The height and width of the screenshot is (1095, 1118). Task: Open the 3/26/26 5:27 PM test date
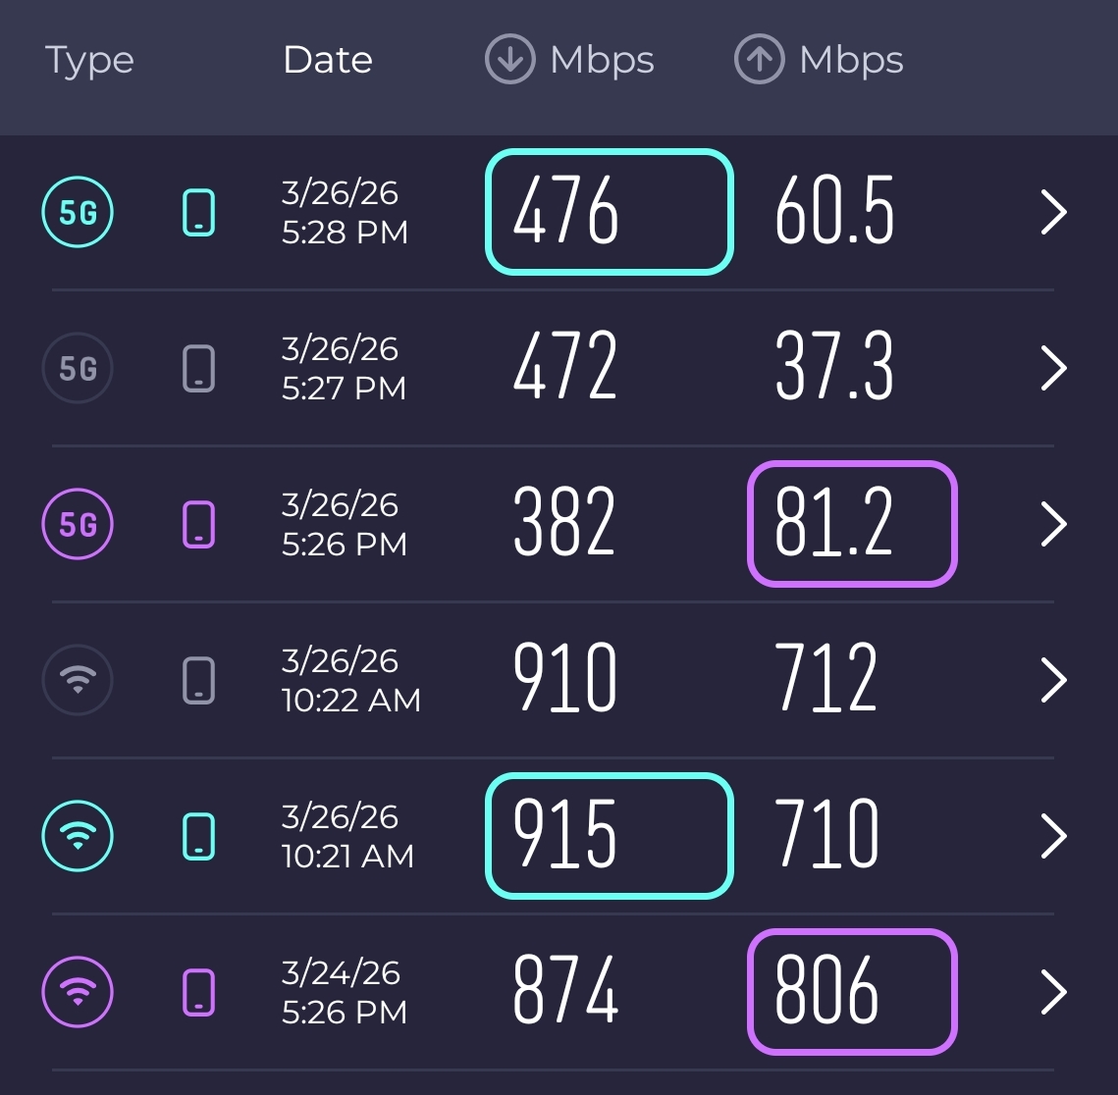coord(343,368)
